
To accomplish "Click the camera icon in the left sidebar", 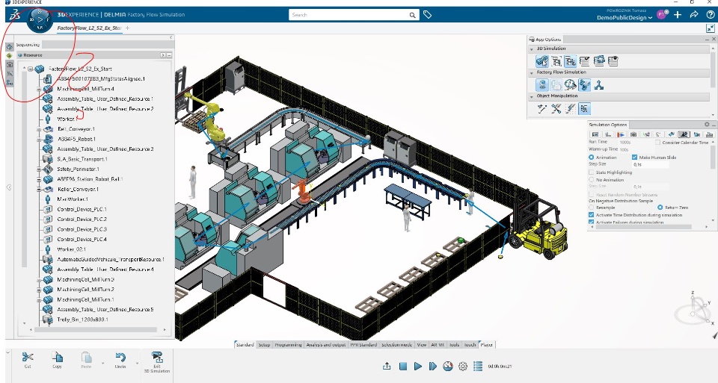I will pos(10,64).
